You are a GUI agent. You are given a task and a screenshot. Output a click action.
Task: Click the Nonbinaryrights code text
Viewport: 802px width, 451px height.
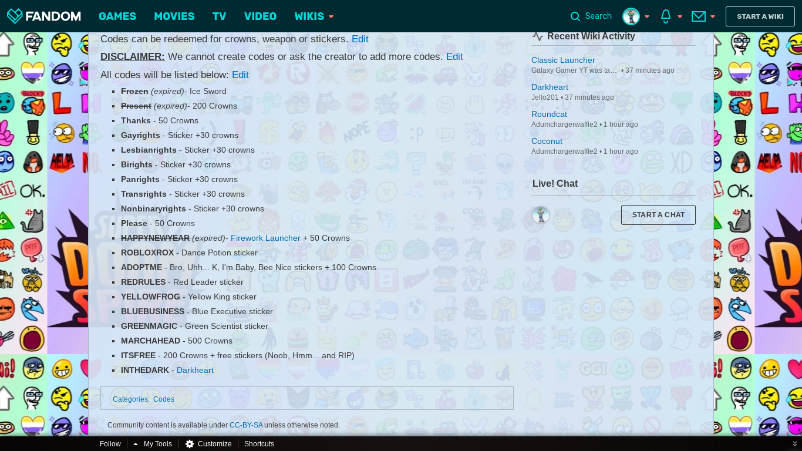coord(153,209)
